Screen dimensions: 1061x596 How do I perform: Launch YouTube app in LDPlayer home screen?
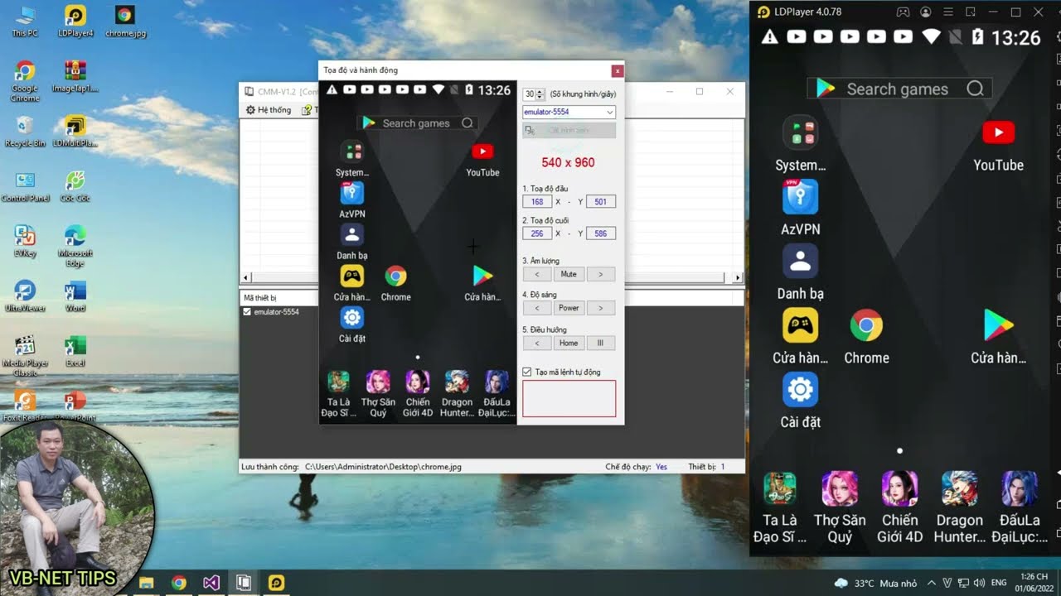998,143
